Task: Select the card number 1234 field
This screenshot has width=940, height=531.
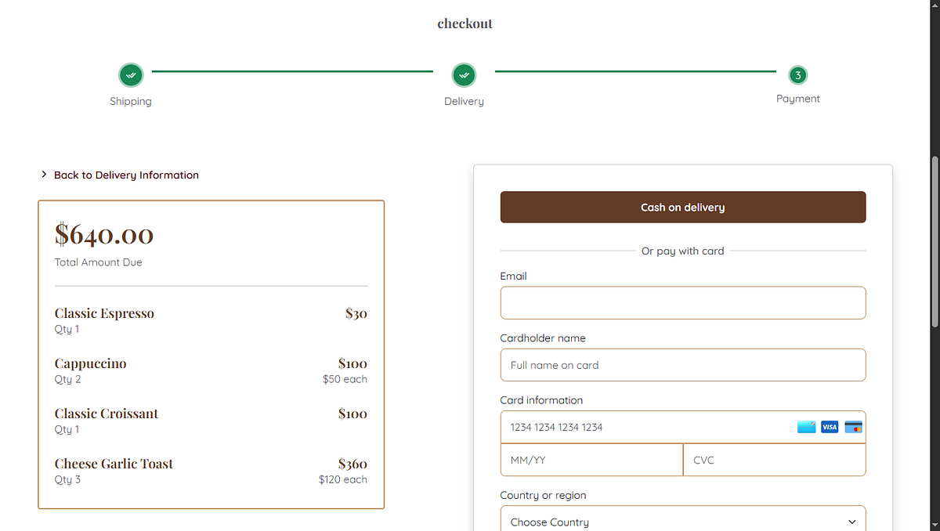Action: 627,427
